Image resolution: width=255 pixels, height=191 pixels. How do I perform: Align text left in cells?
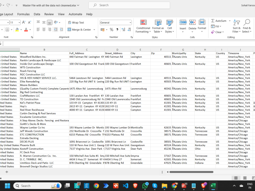(38, 29)
